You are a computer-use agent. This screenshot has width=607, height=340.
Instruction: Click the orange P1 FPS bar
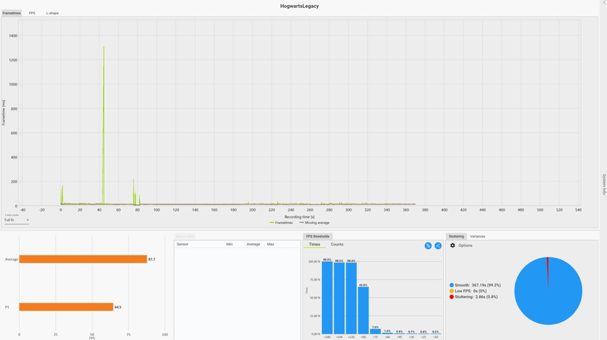(66, 307)
